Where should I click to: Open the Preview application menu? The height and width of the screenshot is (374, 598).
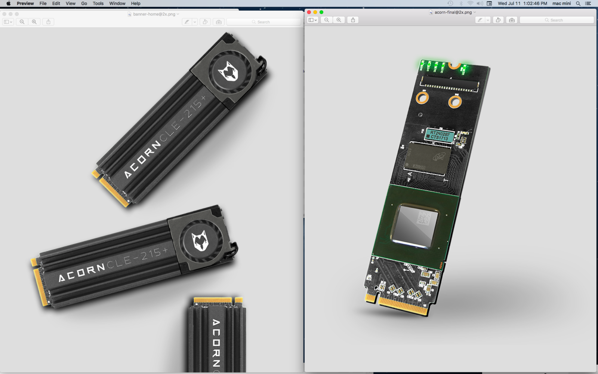coord(25,3)
